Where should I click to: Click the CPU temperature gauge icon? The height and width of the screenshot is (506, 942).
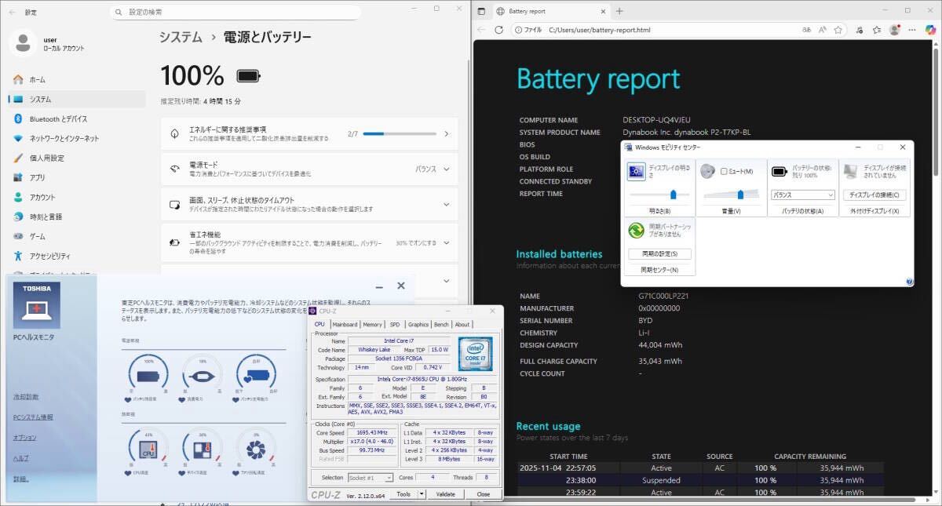point(148,450)
